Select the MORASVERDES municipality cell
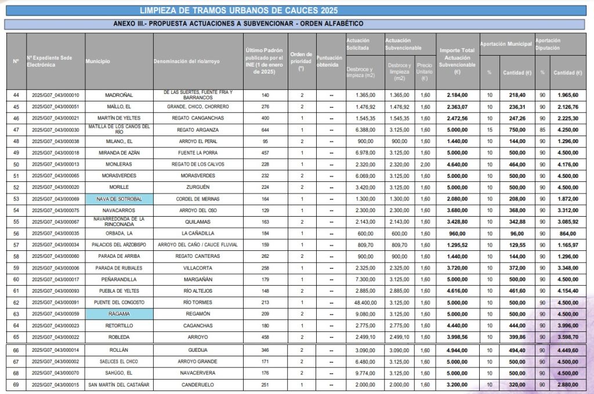Viewport: 594px width, 394px height. (119, 176)
